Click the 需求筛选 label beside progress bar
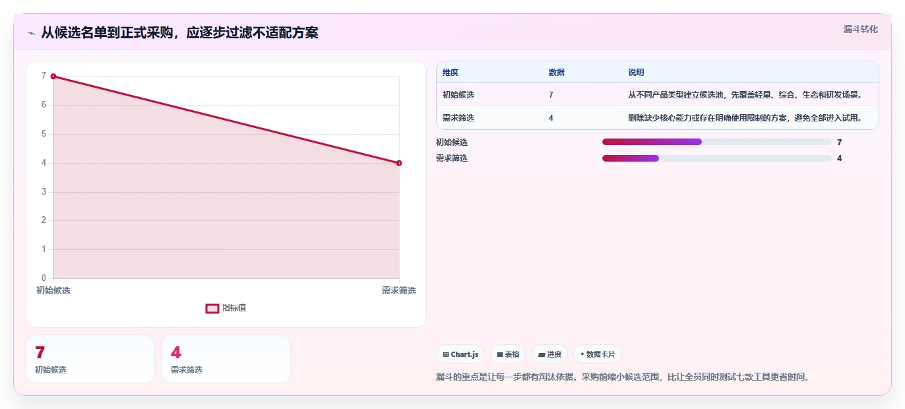The height and width of the screenshot is (409, 905). pos(452,158)
